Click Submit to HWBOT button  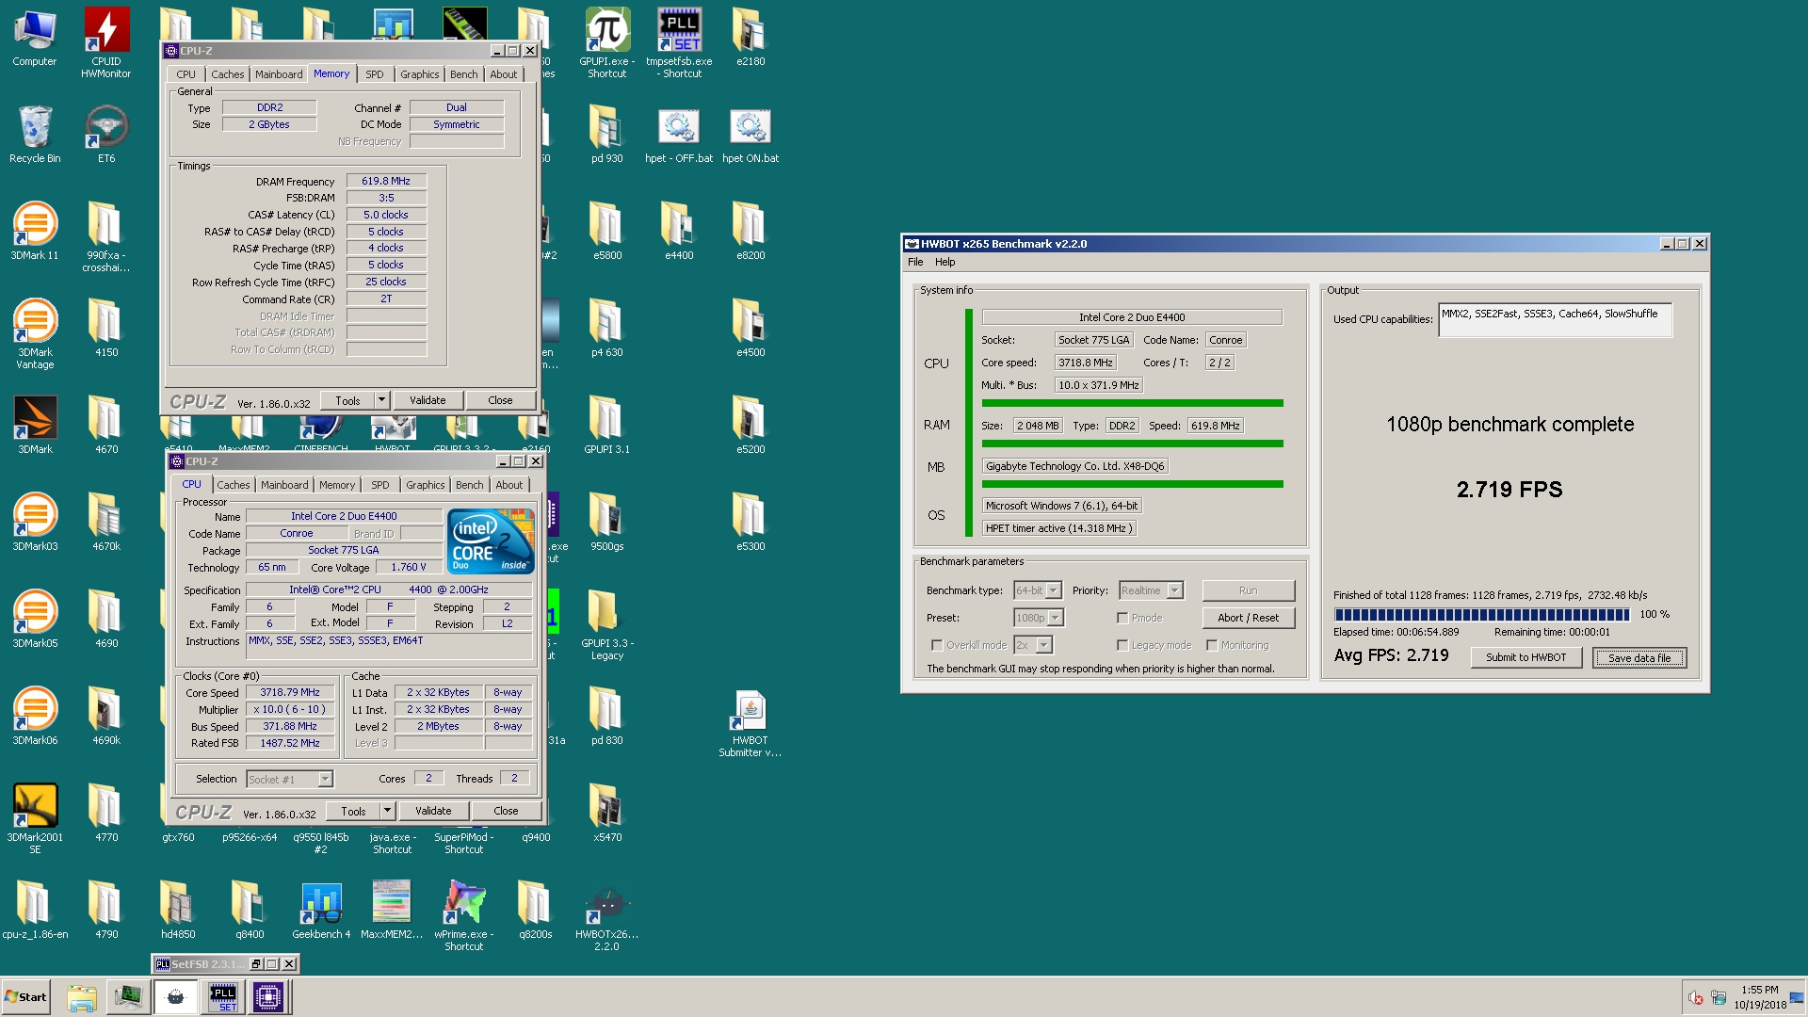click(x=1525, y=657)
